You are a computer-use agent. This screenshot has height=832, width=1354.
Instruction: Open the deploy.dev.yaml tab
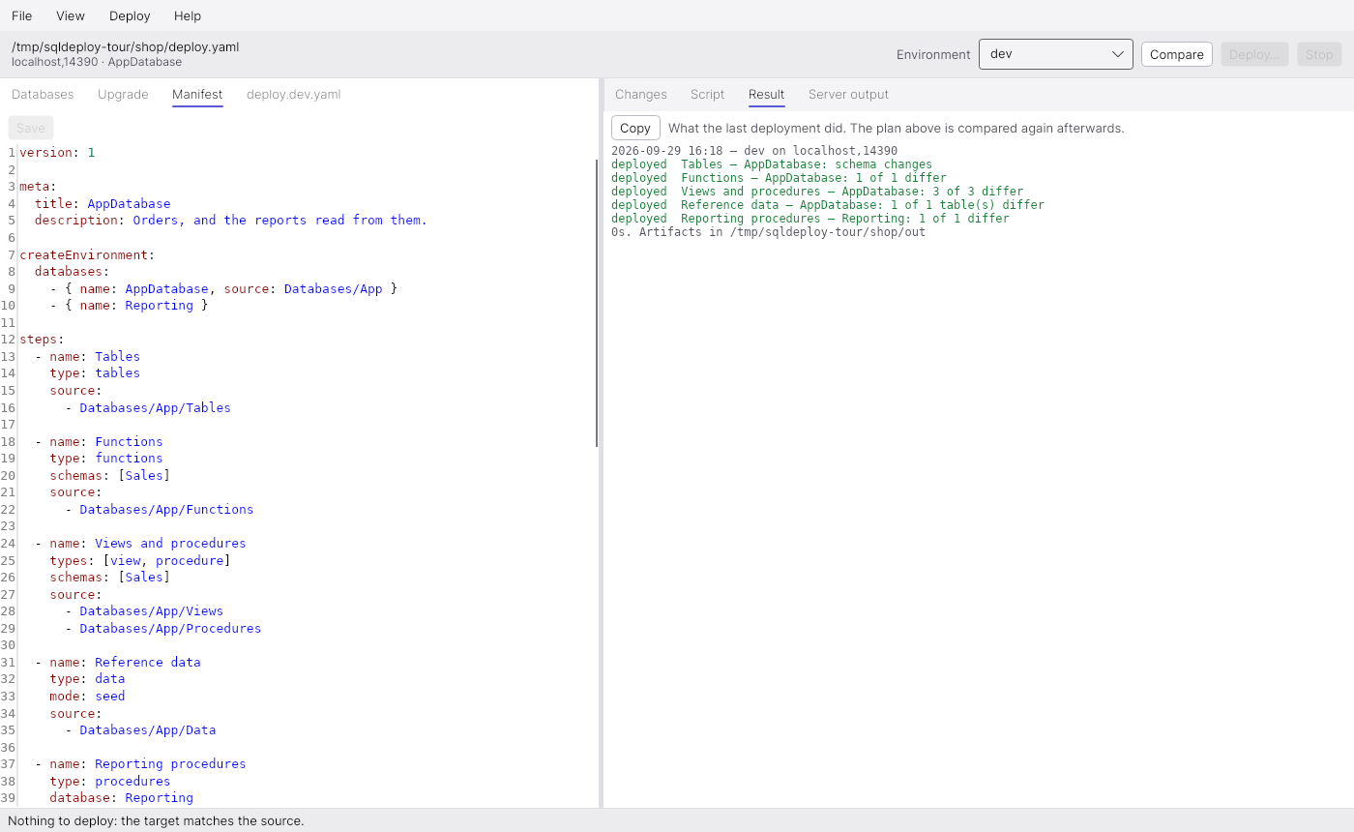[294, 95]
